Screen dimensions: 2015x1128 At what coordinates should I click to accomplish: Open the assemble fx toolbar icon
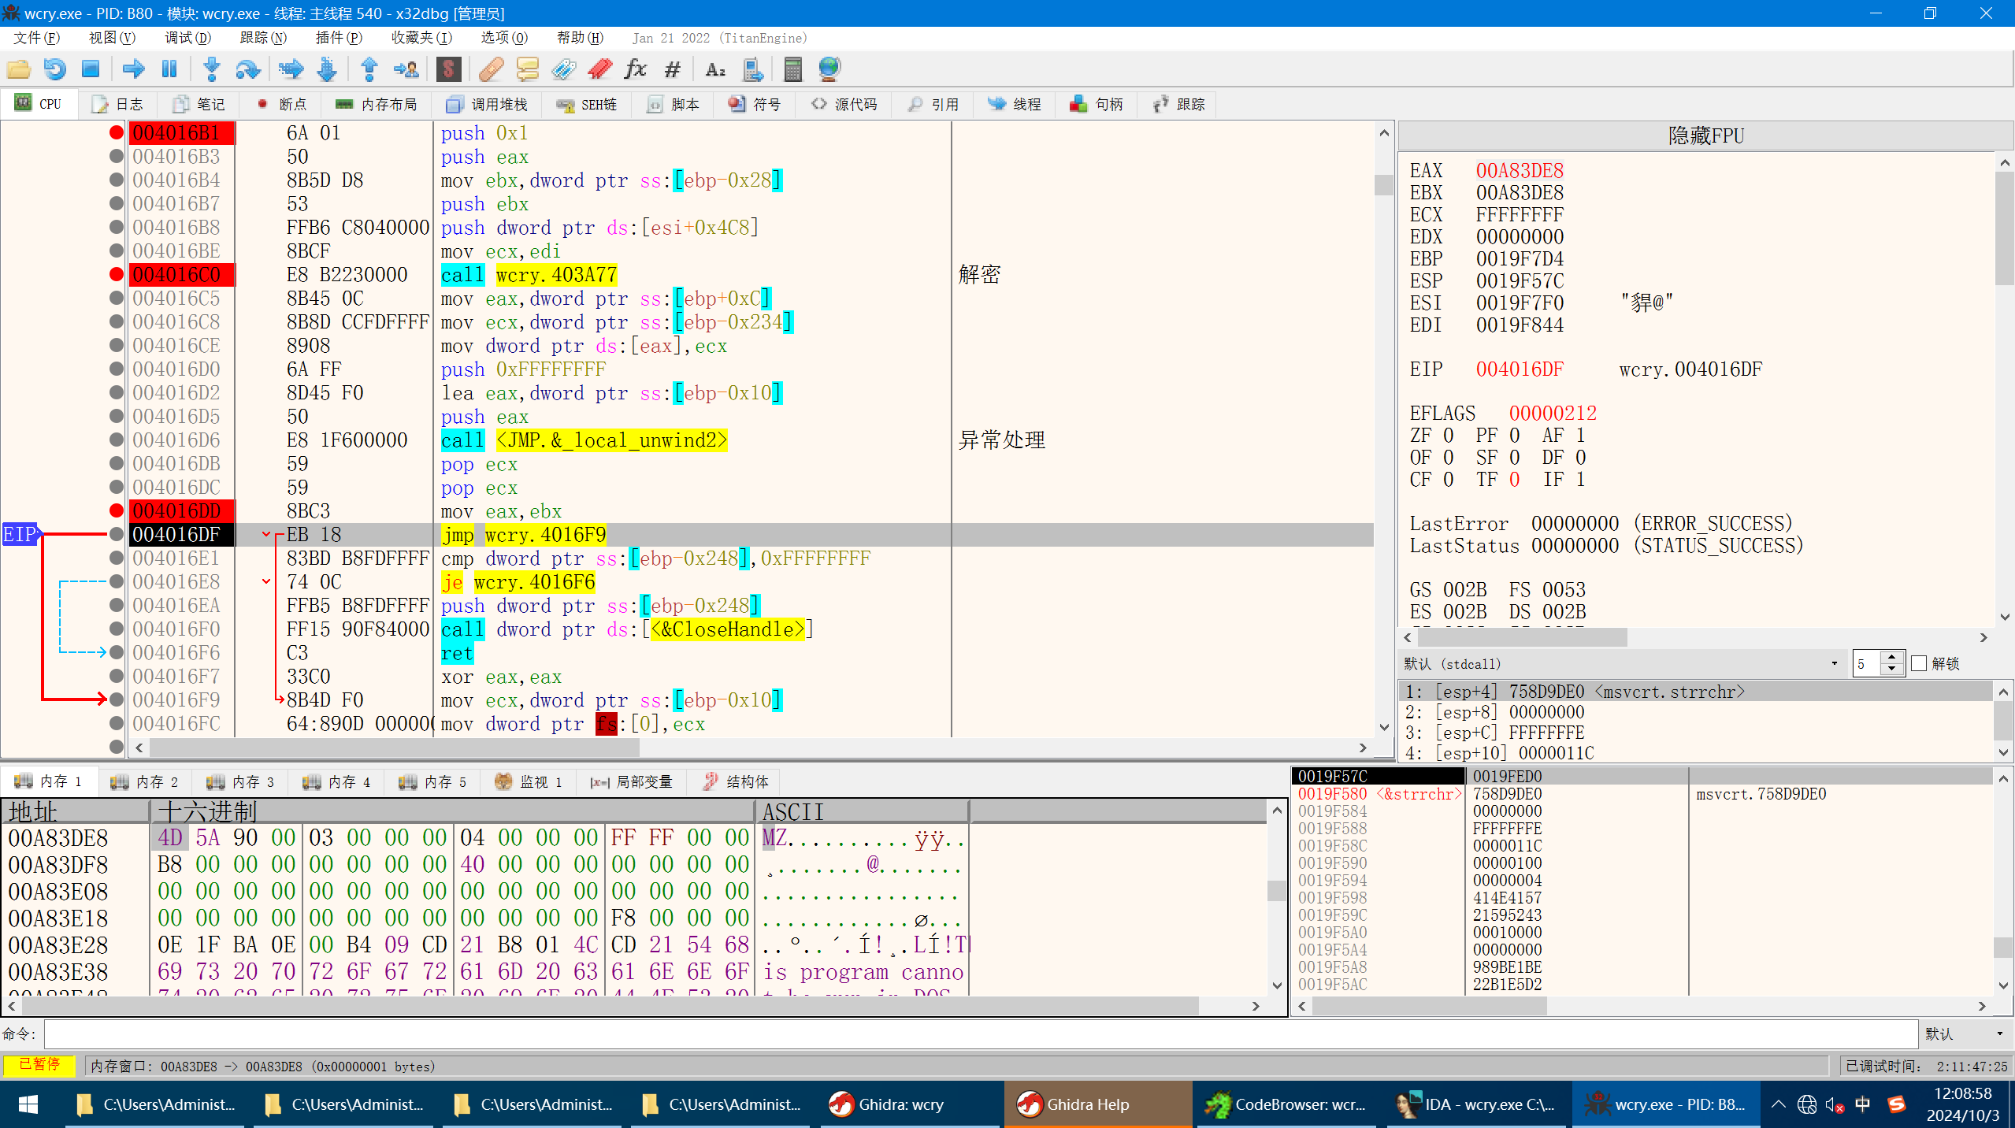[634, 69]
